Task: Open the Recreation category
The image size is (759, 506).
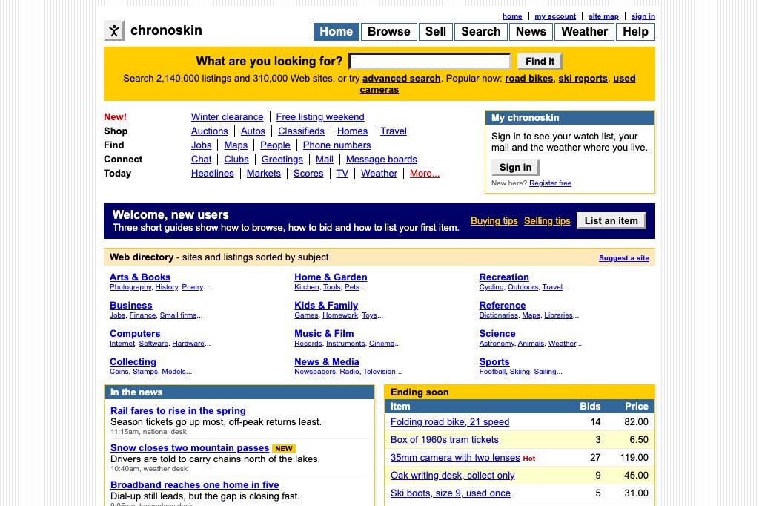Action: coord(504,277)
